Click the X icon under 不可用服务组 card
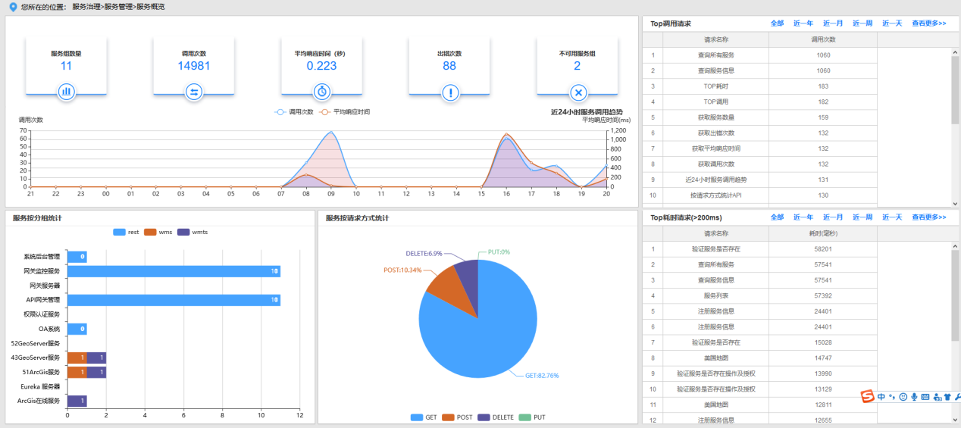 [578, 92]
